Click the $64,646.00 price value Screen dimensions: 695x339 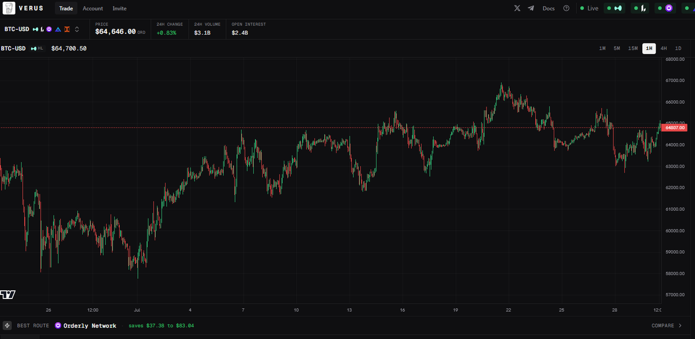point(116,32)
